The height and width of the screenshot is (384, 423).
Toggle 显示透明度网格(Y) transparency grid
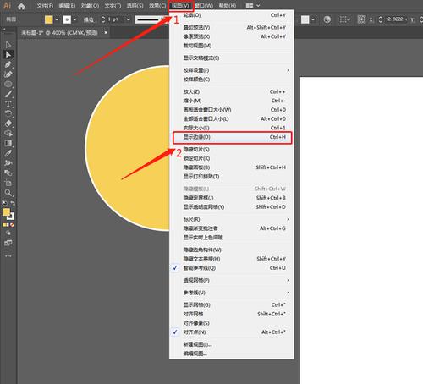coord(231,207)
